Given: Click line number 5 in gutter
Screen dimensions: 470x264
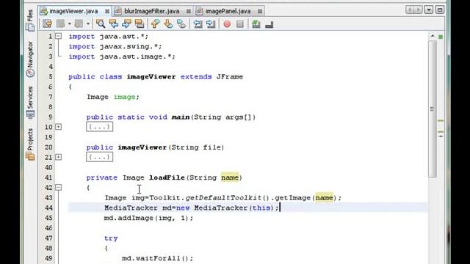Looking at the screenshot, I should coord(51,76).
